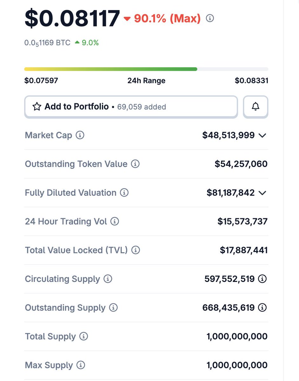The image size is (299, 381).
Task: Click 24 Hour Trading Vol info icon
Action: tap(115, 221)
